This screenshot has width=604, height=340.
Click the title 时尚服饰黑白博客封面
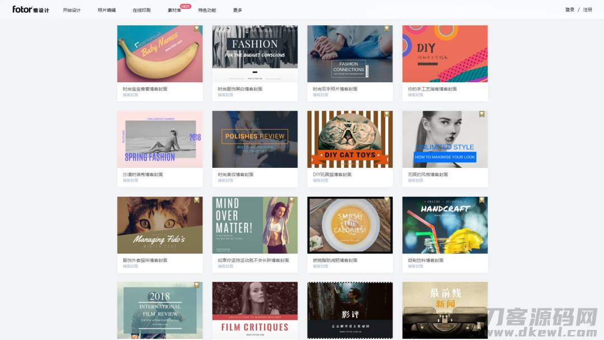[x=240, y=89]
